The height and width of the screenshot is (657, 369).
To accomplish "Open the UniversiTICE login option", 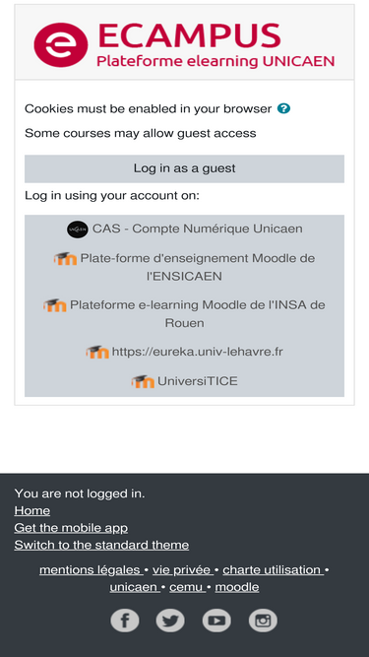I will click(185, 381).
